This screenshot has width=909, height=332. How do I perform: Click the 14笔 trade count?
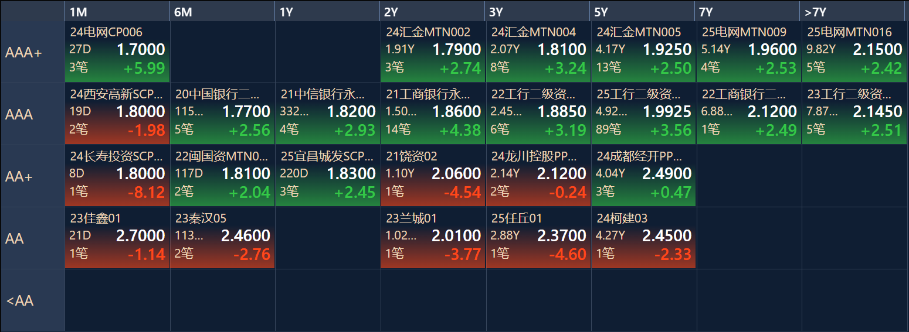coord(398,129)
